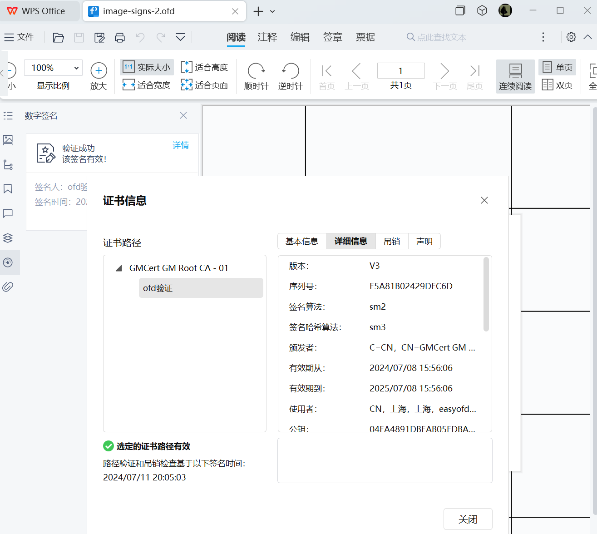597x534 pixels.
Task: Rotate page counterclockwise with 逆时针
Action: click(291, 76)
